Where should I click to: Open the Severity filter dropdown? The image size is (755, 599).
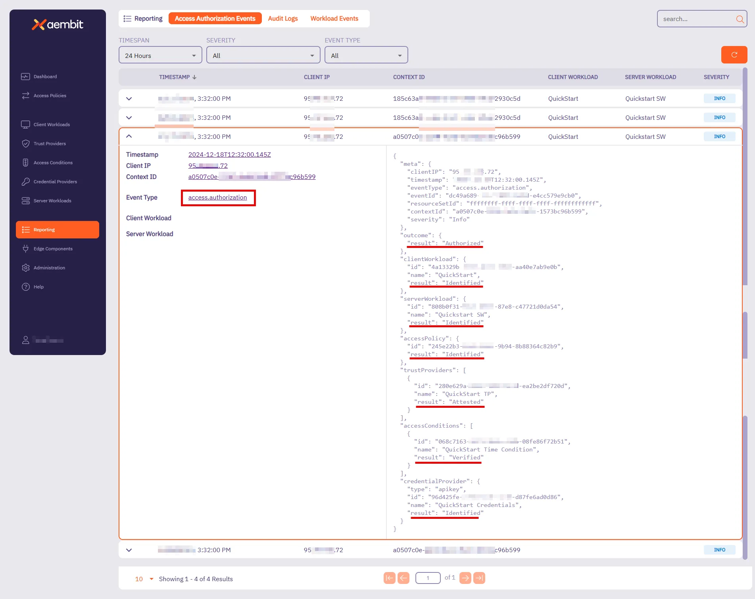pyautogui.click(x=263, y=56)
